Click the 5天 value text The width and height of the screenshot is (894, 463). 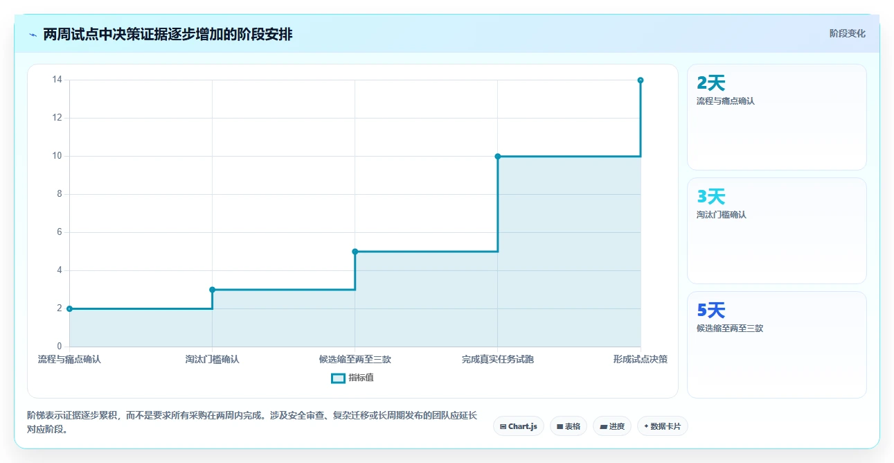tap(711, 311)
